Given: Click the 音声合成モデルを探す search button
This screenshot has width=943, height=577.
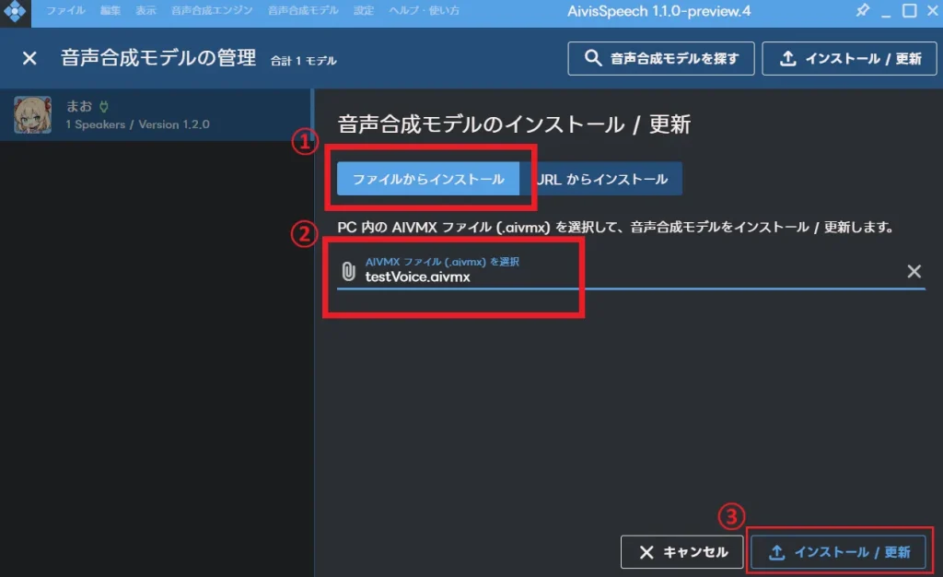Looking at the screenshot, I should pyautogui.click(x=661, y=58).
